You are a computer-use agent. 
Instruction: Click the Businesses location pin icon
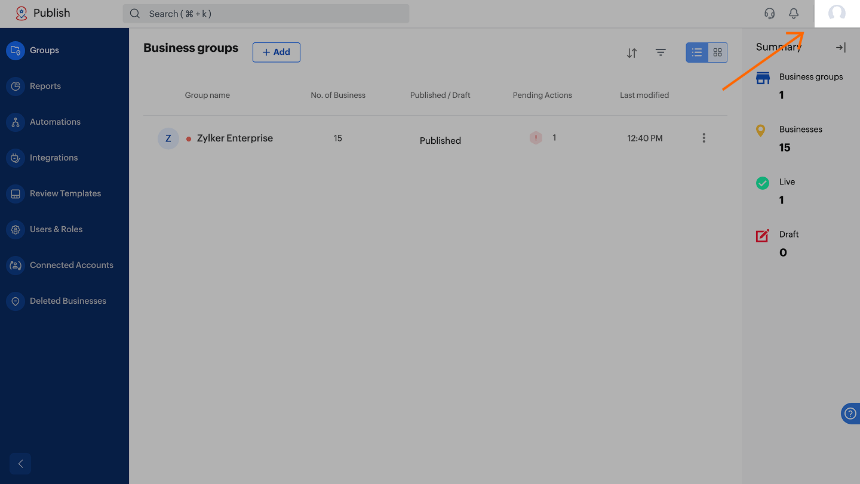[x=760, y=130]
